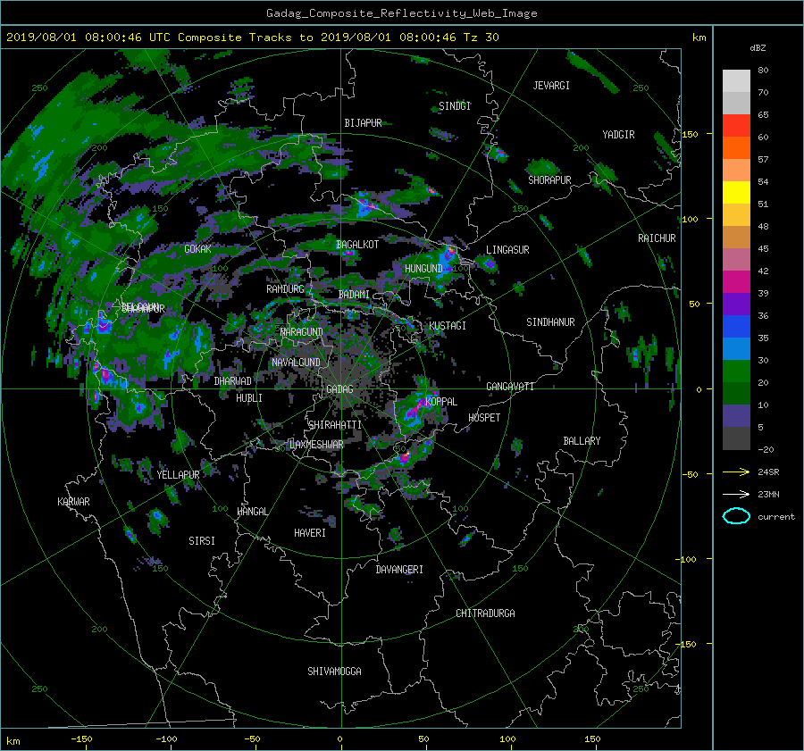The width and height of the screenshot is (804, 751).
Task: Click on the GANGAVATI town name
Action: (510, 386)
